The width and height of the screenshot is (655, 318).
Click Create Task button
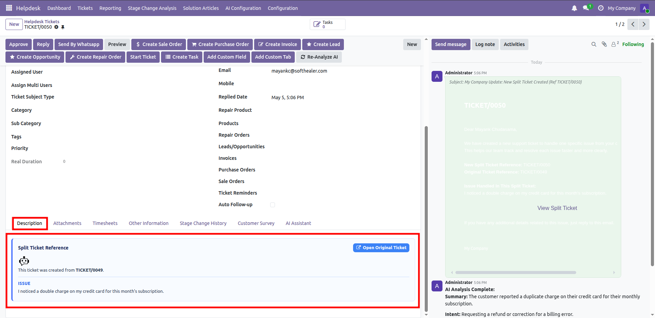click(182, 57)
